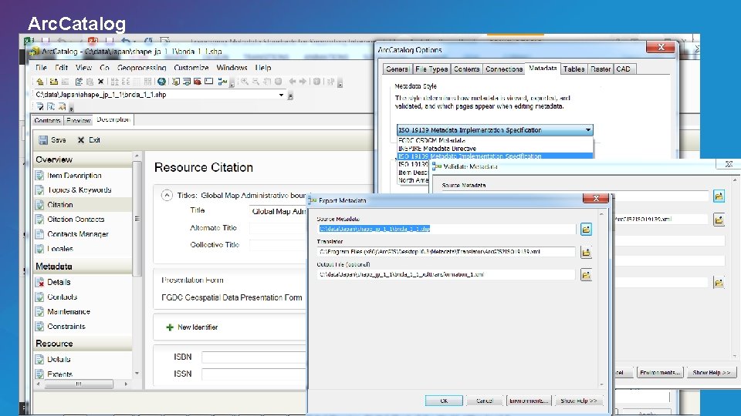Open the Geoprocessing menu
The width and height of the screenshot is (741, 416).
pyautogui.click(x=142, y=68)
